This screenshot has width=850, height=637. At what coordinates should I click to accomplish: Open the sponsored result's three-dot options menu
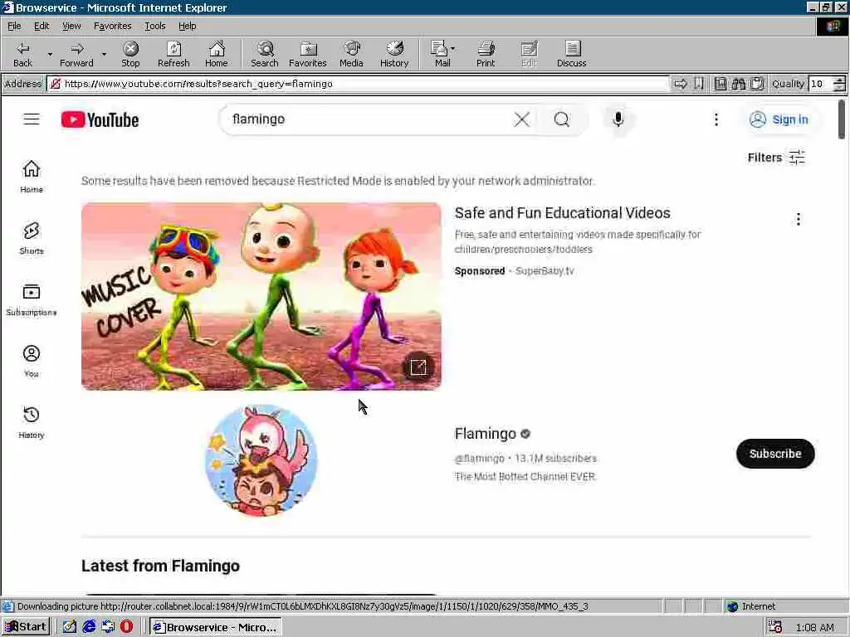[x=798, y=219]
